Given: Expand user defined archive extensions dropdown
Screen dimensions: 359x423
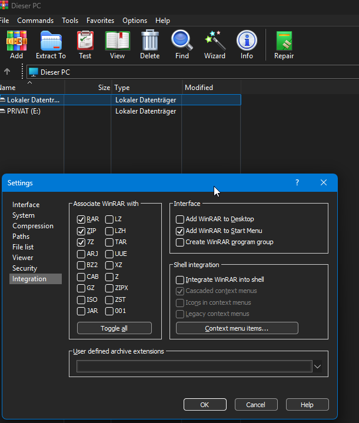Looking at the screenshot, I should tap(317, 367).
